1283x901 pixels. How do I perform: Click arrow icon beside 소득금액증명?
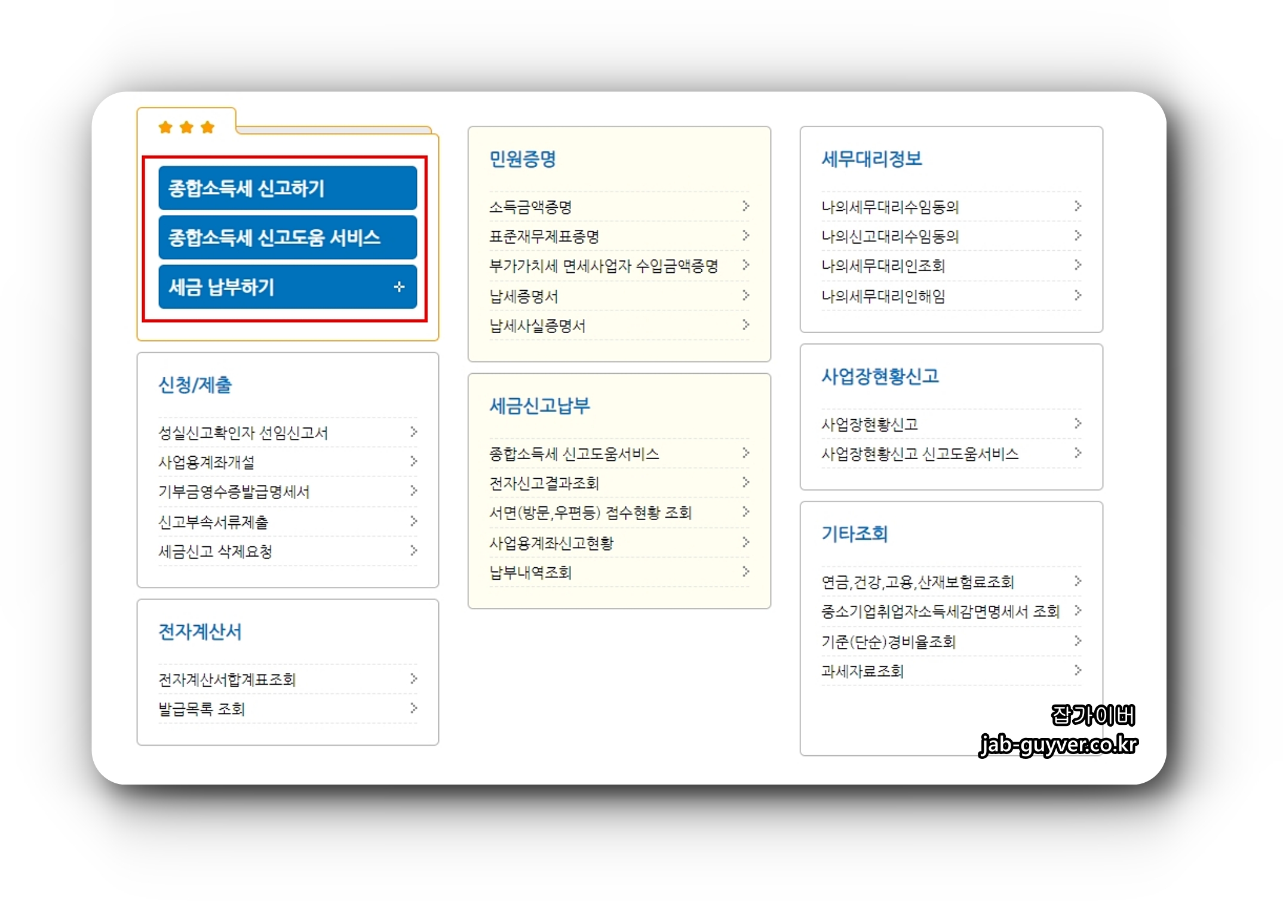(745, 206)
